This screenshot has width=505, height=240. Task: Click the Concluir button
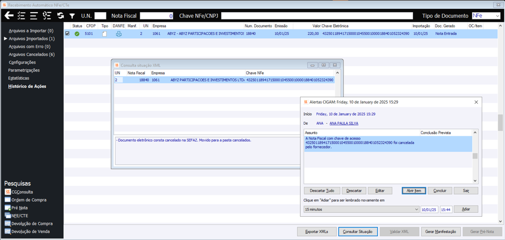[440, 191]
